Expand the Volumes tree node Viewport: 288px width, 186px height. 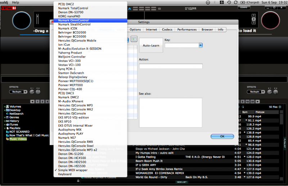point(5,106)
